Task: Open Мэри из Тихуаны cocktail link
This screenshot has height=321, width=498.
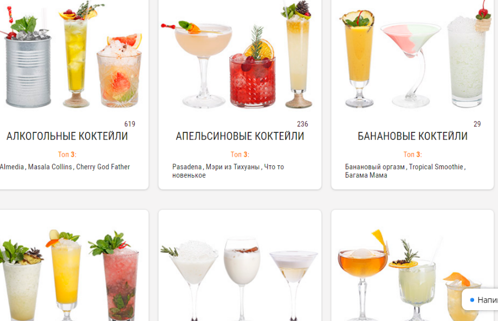Action: coord(232,166)
